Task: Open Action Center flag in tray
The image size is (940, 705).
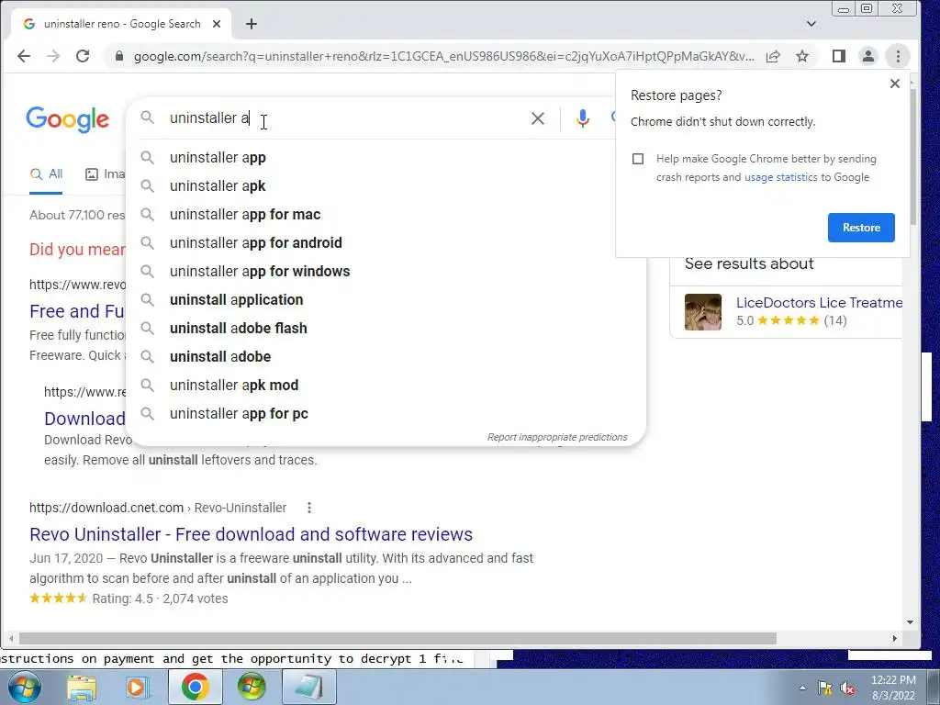Action: [x=825, y=688]
